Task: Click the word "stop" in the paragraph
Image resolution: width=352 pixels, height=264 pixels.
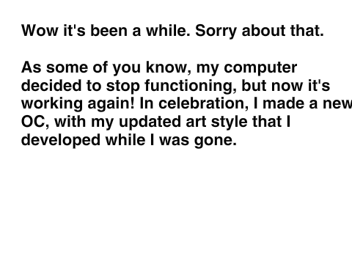Action: coord(123,87)
